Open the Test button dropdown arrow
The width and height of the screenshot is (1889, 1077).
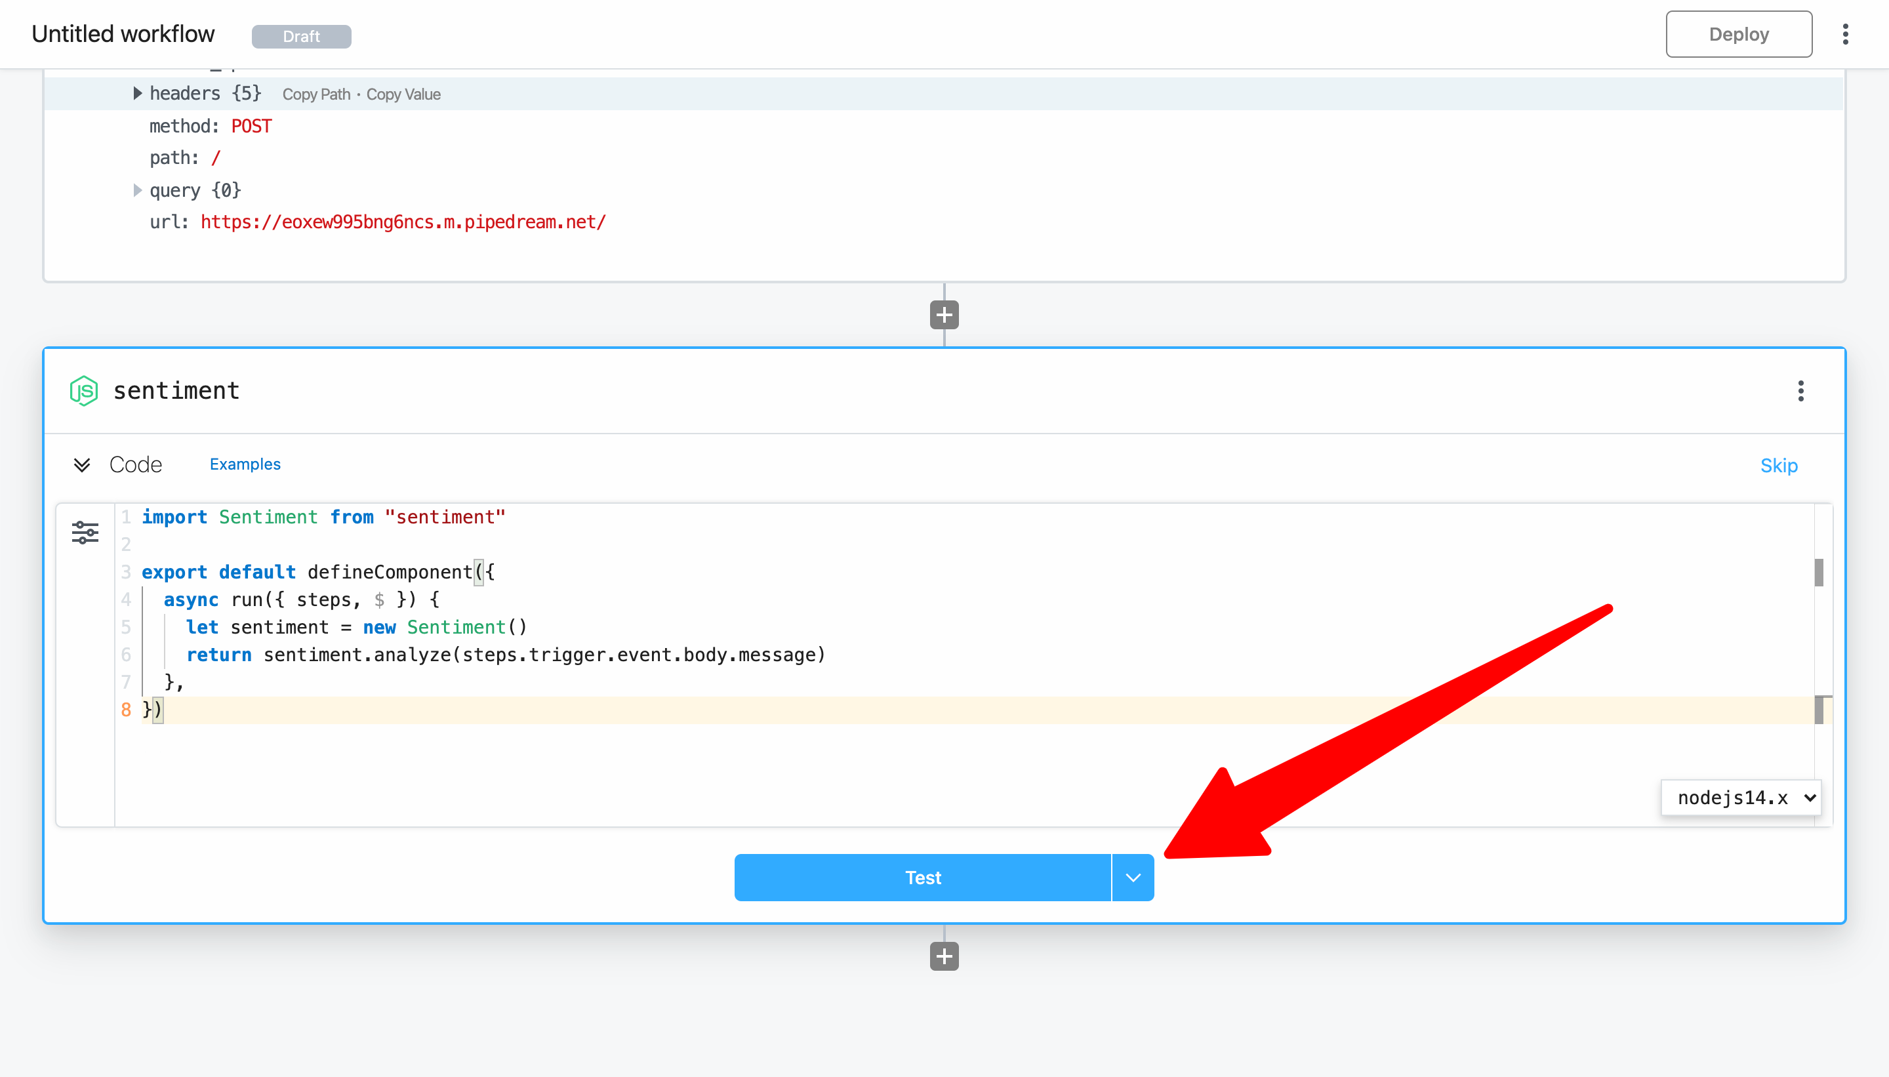[x=1132, y=878]
